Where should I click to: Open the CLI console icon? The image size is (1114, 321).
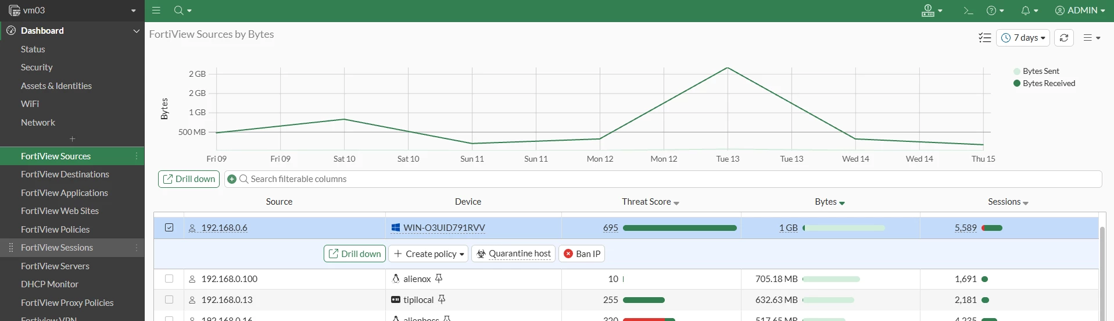pyautogui.click(x=968, y=10)
